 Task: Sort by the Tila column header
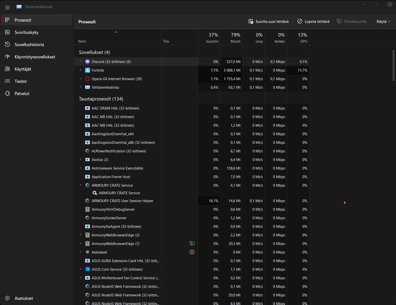point(179,37)
